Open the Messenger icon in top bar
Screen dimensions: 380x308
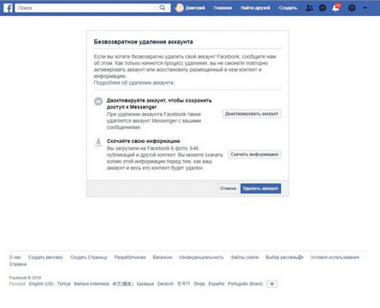pos(322,8)
